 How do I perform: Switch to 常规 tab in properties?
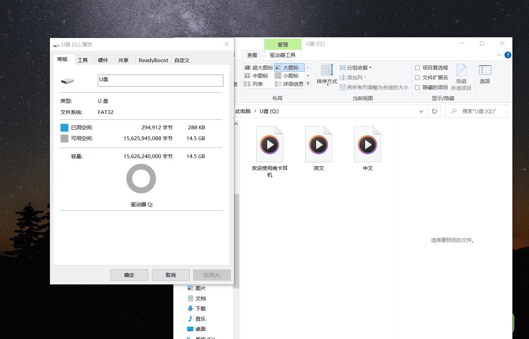coord(64,59)
